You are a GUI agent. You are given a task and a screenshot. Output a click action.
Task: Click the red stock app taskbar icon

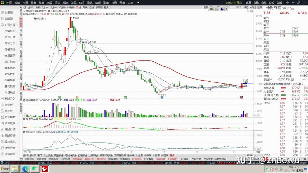(45, 169)
